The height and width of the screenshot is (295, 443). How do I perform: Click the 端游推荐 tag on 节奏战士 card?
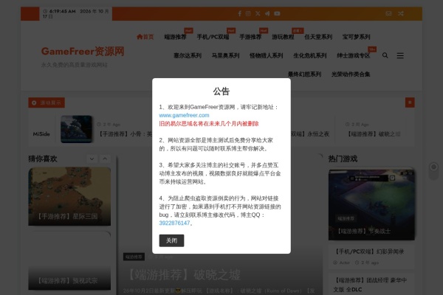tap(346, 218)
